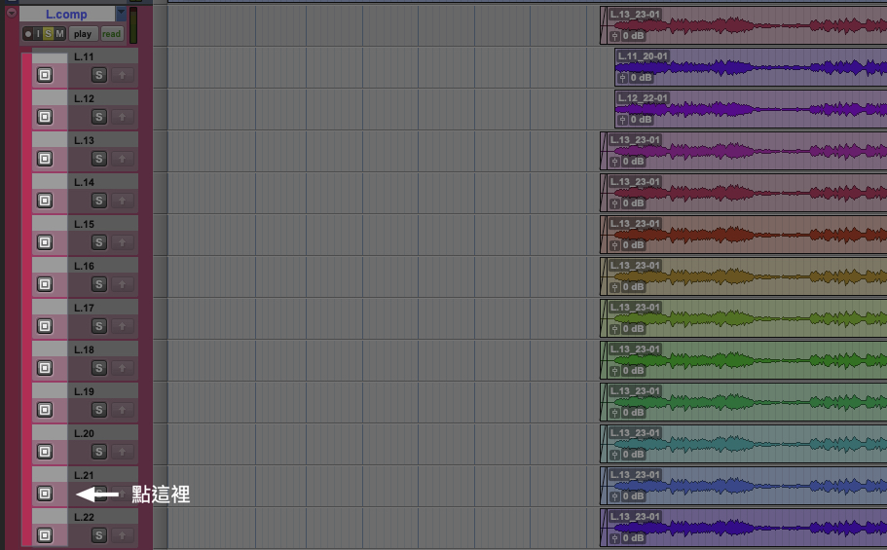The image size is (887, 550).
Task: Click the target playlist icon for L.11
Action: coord(44,75)
